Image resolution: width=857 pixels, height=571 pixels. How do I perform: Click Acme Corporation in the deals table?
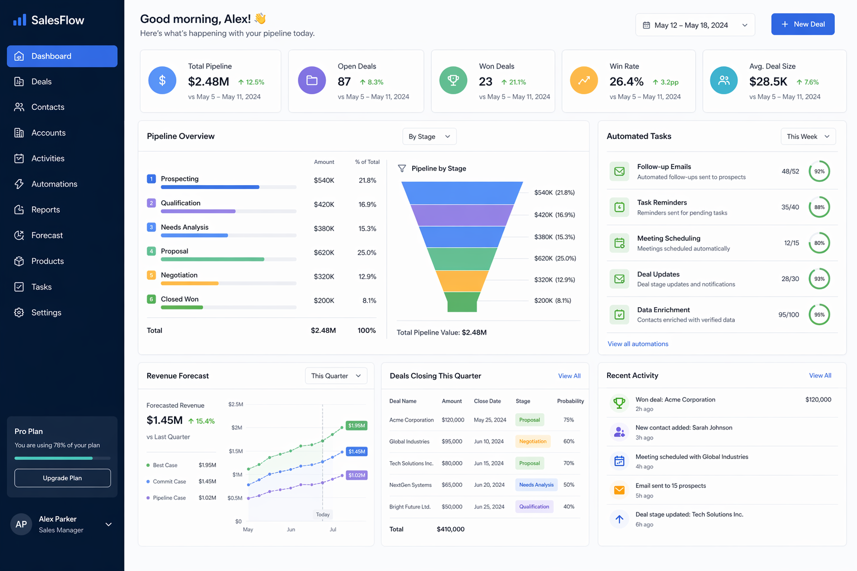pos(411,420)
